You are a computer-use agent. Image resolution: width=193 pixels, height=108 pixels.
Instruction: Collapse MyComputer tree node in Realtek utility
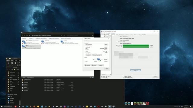coord(101,35)
